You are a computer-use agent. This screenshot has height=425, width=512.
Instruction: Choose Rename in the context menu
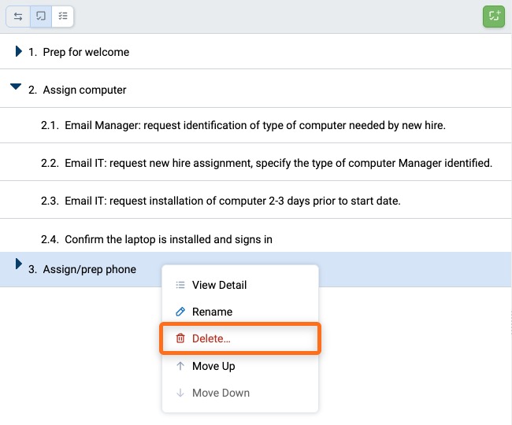point(240,312)
